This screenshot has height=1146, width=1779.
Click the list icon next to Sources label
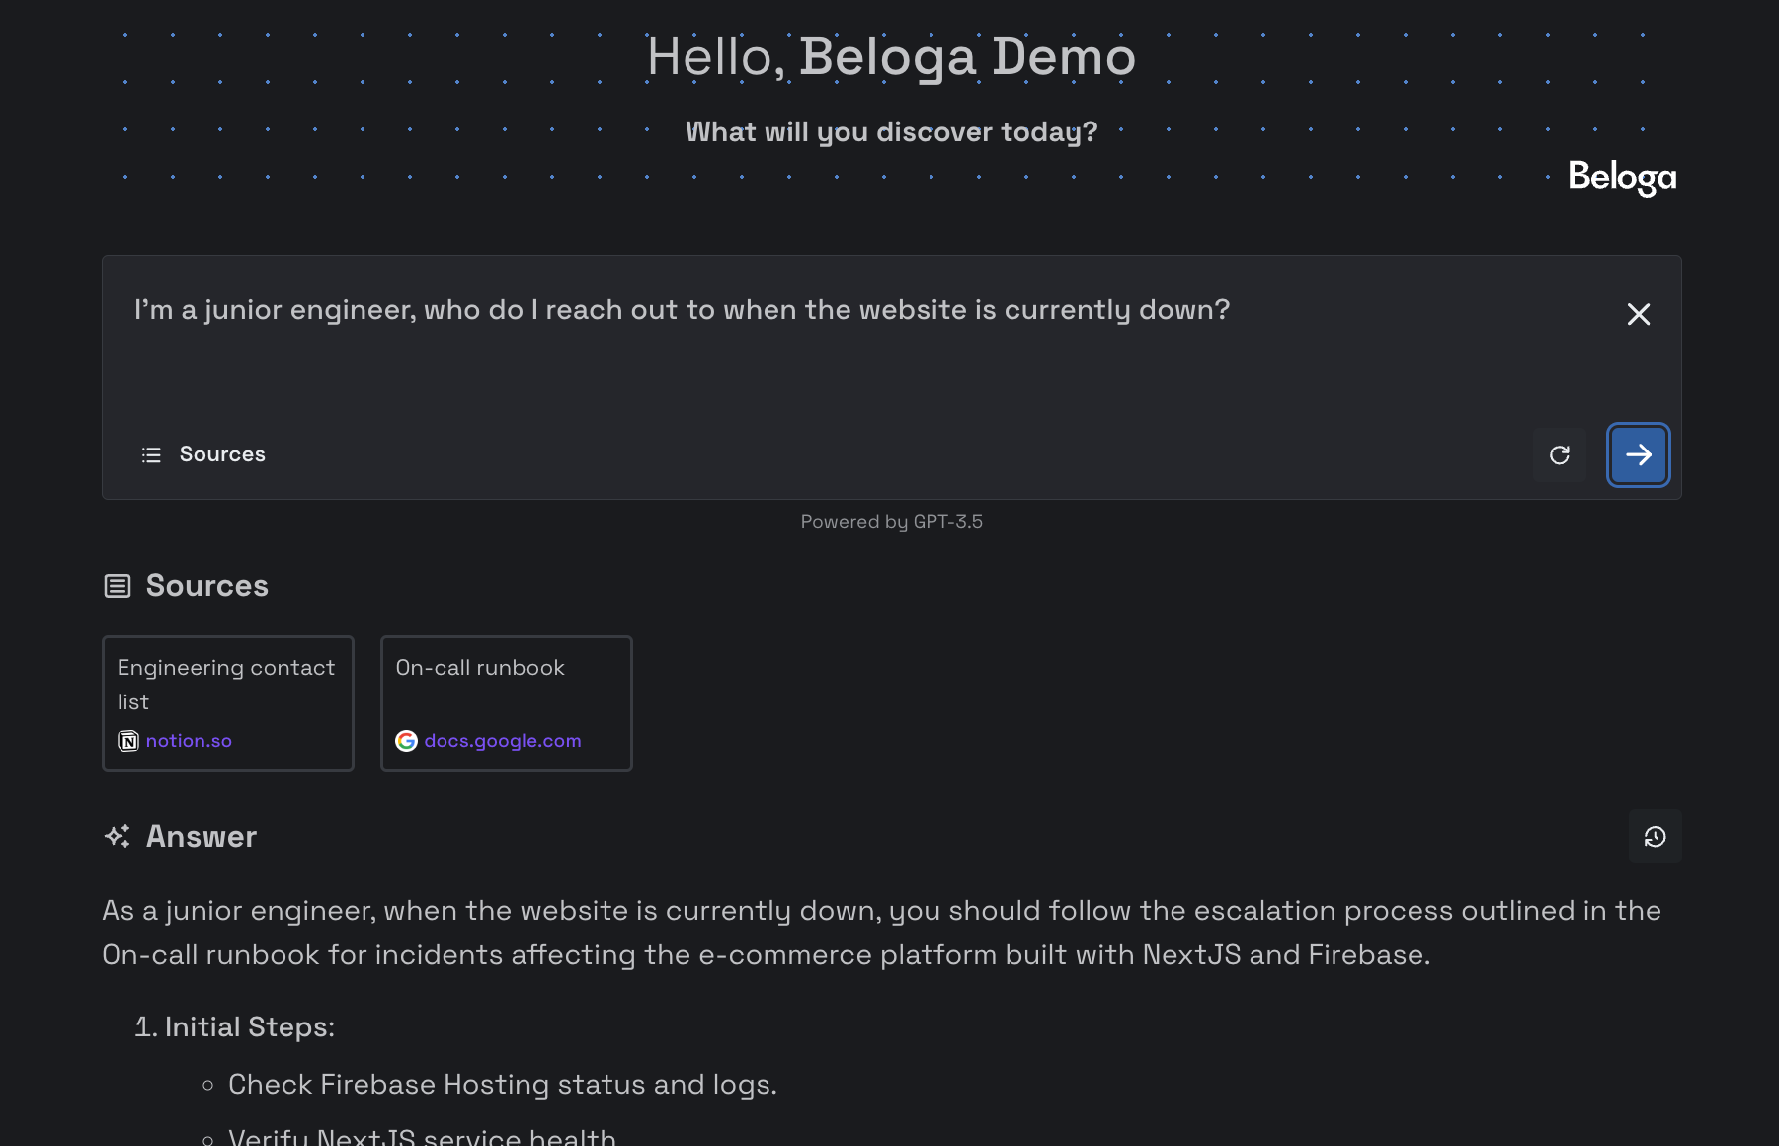click(150, 454)
